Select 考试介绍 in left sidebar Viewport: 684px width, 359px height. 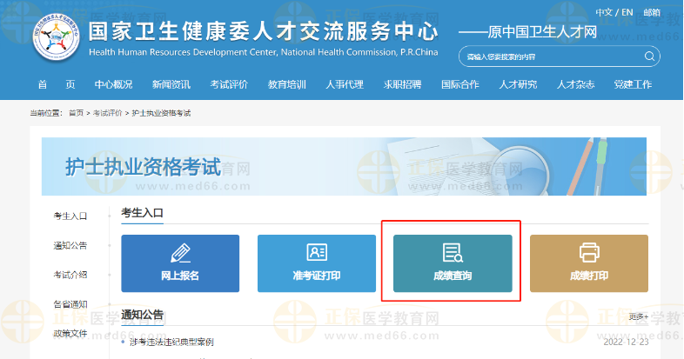point(70,275)
